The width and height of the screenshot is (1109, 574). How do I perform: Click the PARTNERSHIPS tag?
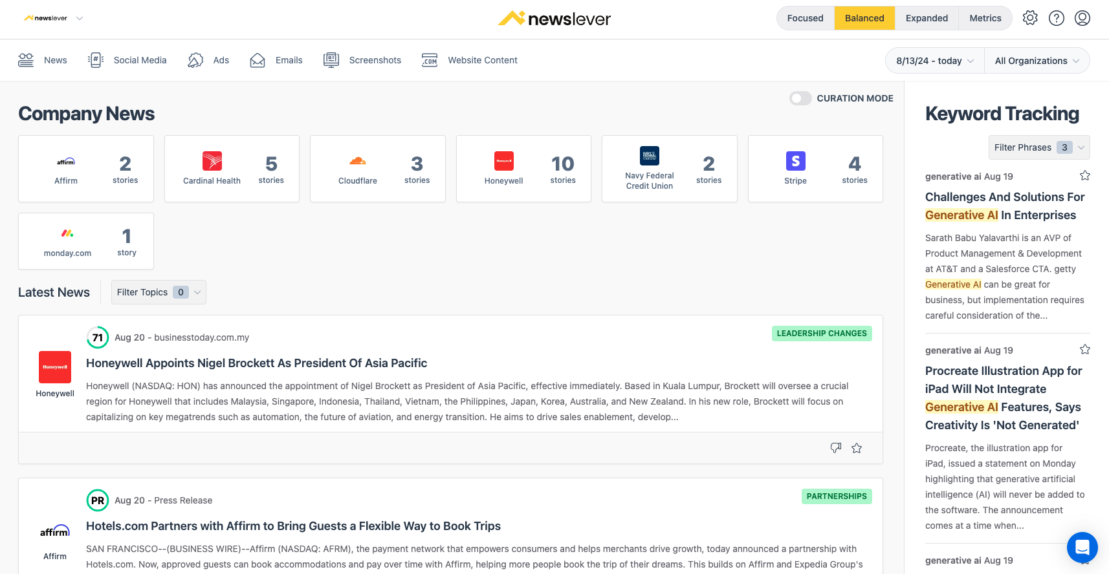837,496
